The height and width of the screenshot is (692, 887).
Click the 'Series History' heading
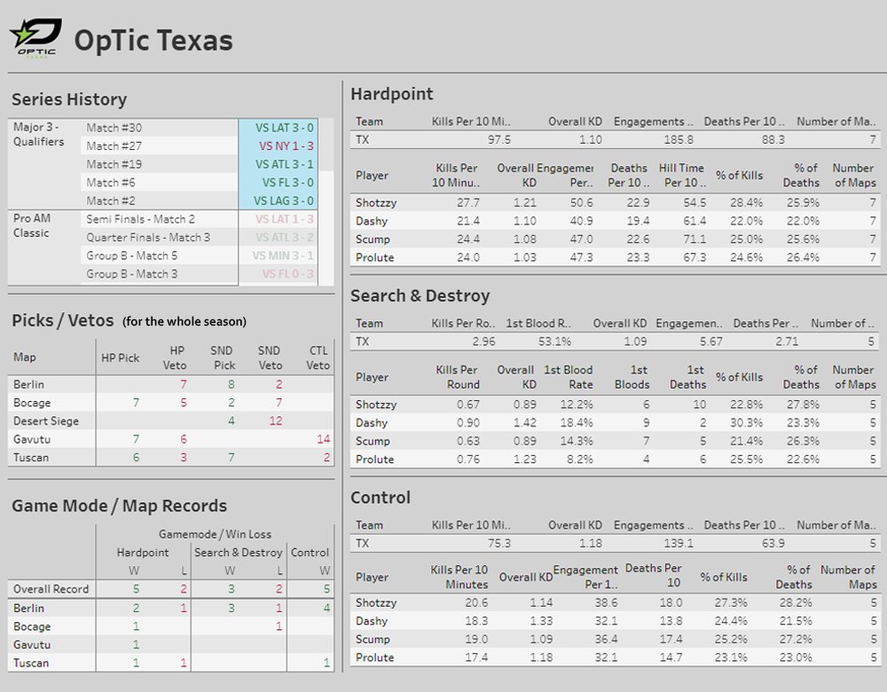tap(69, 99)
